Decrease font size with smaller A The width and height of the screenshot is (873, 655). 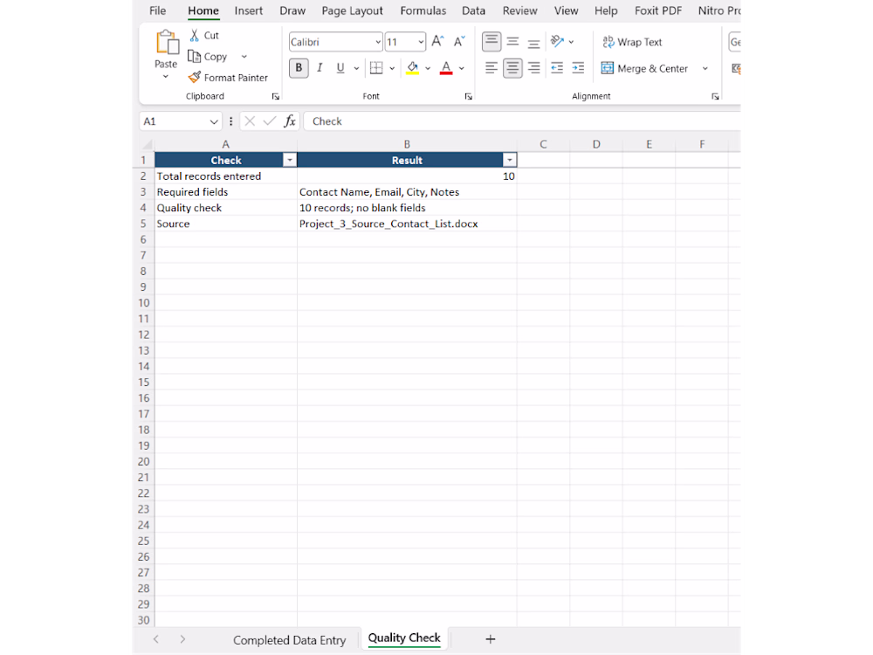click(x=459, y=42)
